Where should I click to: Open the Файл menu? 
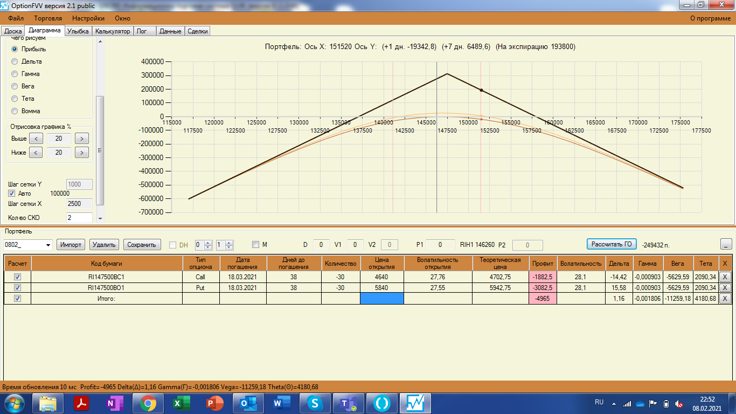tap(16, 18)
